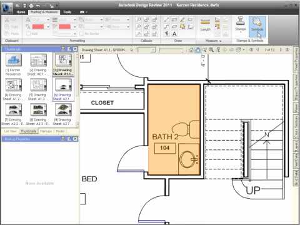Pin the Thumbnails palette auto-hide icon
The width and height of the screenshot is (300, 225).
[70, 49]
